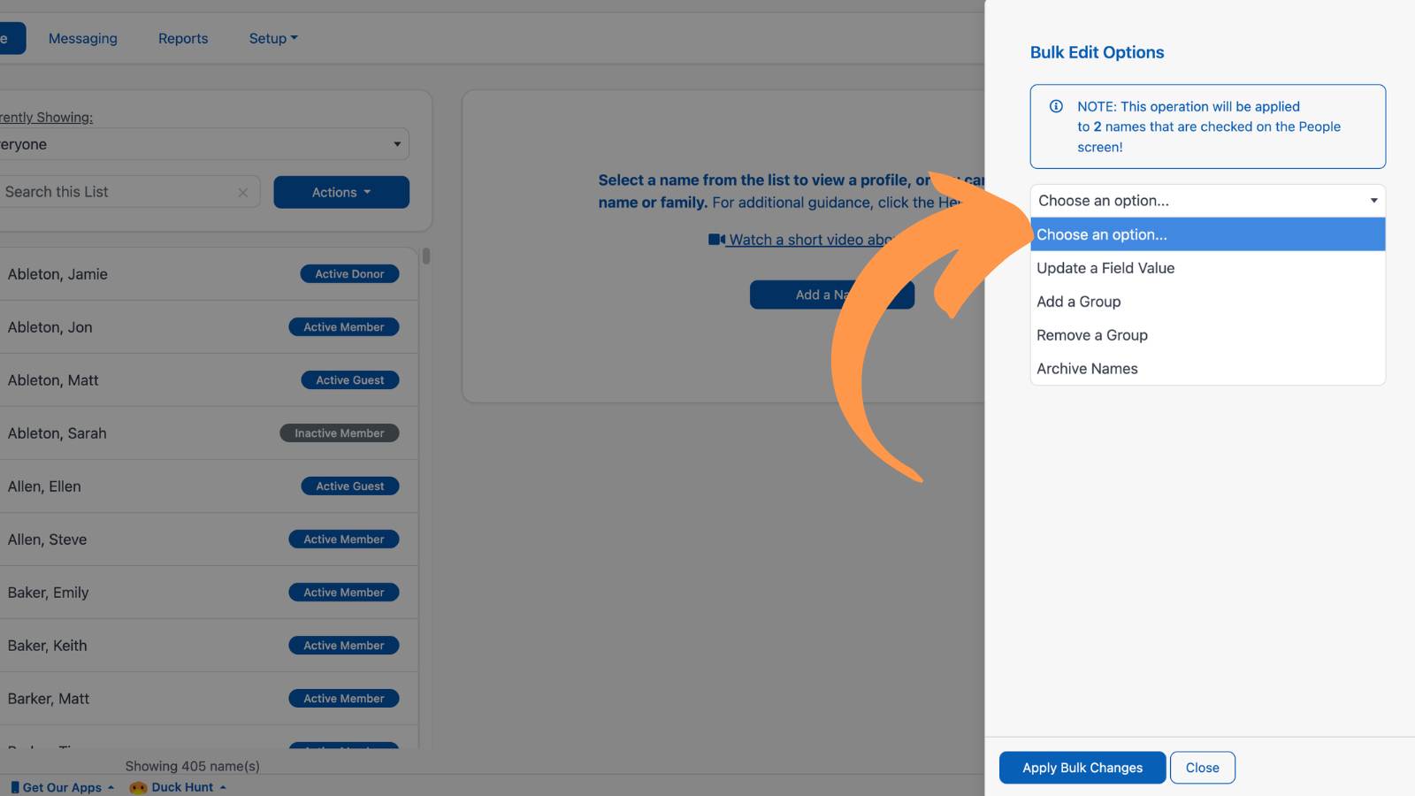
Task: Expand the Duck Hunt menu
Action: tap(179, 787)
